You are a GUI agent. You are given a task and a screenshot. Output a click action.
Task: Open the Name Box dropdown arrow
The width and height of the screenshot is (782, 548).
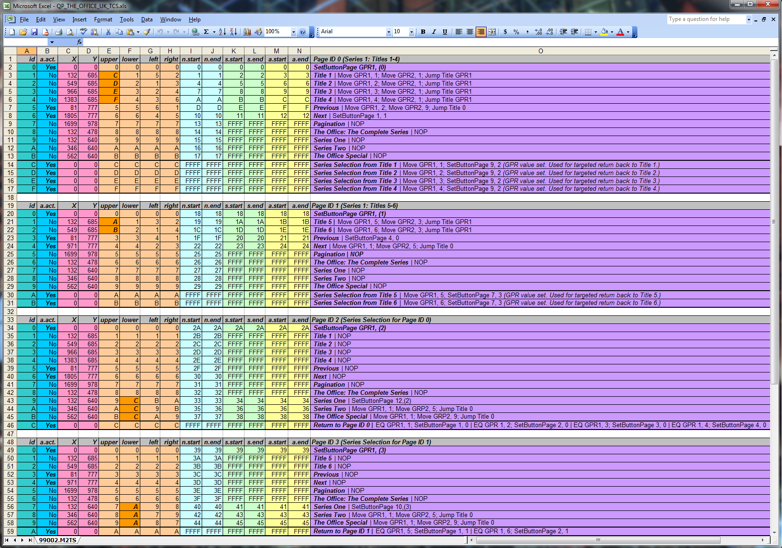52,42
